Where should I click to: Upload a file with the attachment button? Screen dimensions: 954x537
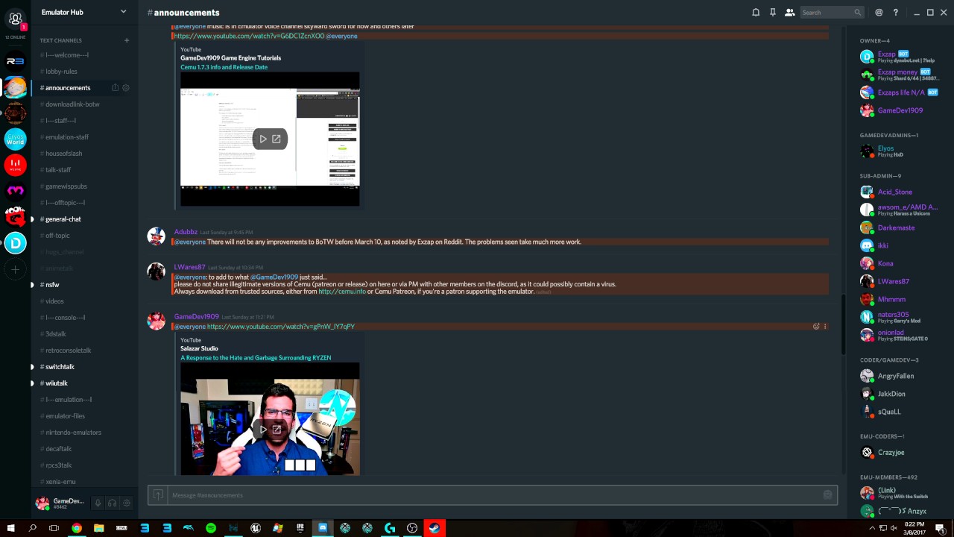tap(158, 495)
